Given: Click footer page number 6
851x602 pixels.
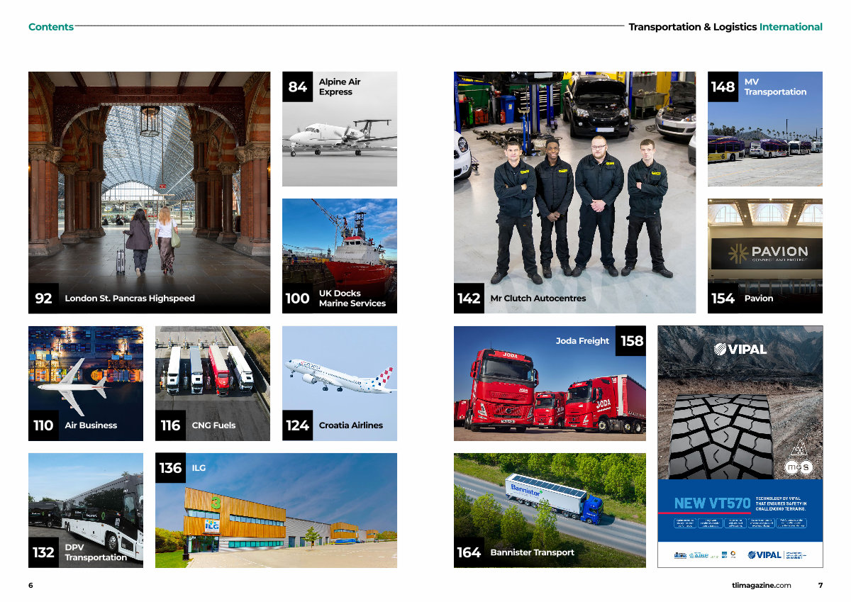Looking at the screenshot, I should (x=30, y=585).
